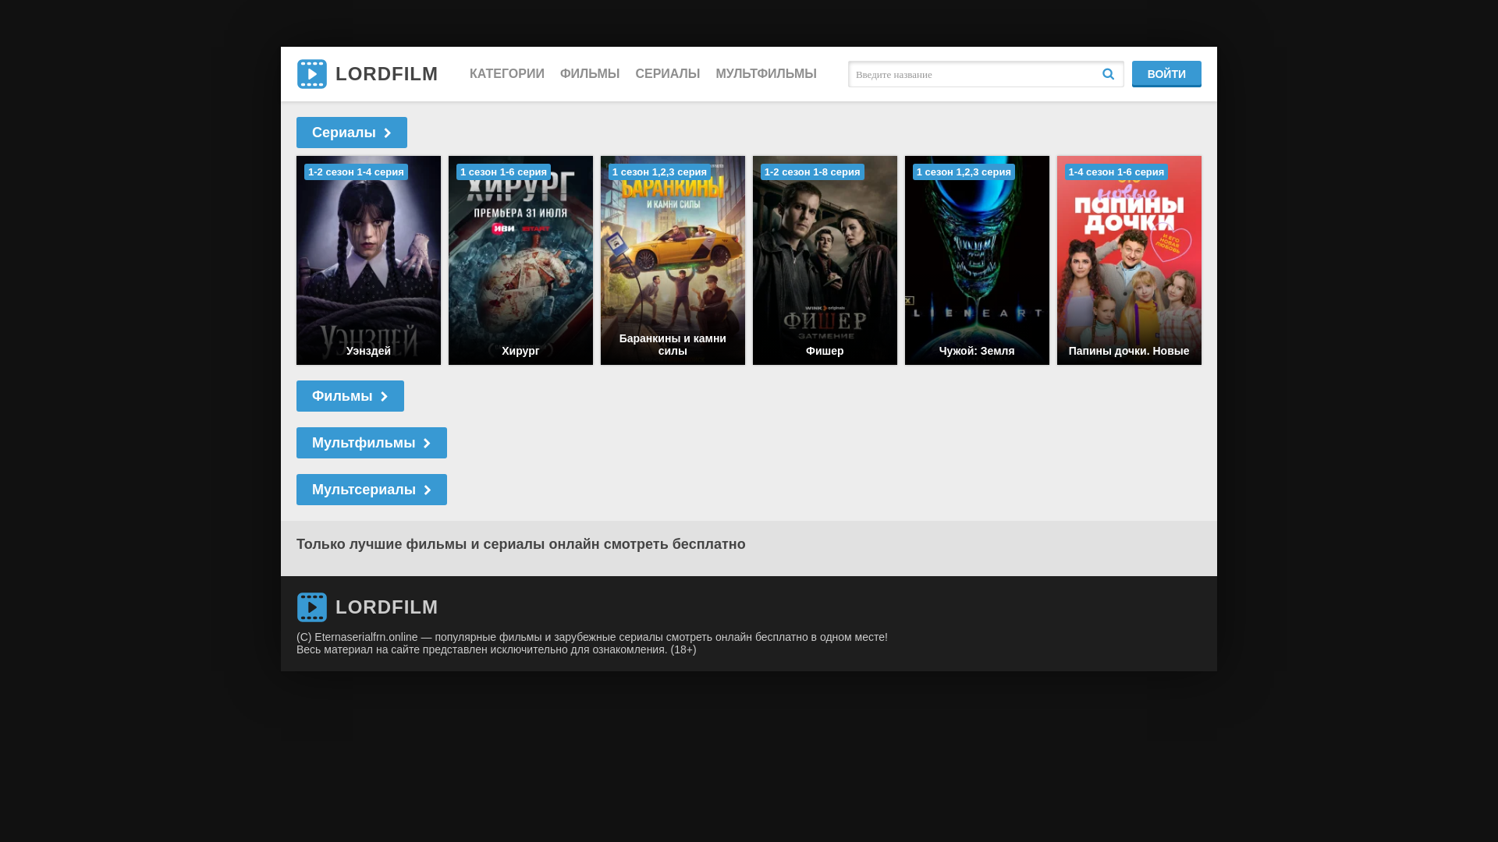Open the Хирург series poster

520,260
